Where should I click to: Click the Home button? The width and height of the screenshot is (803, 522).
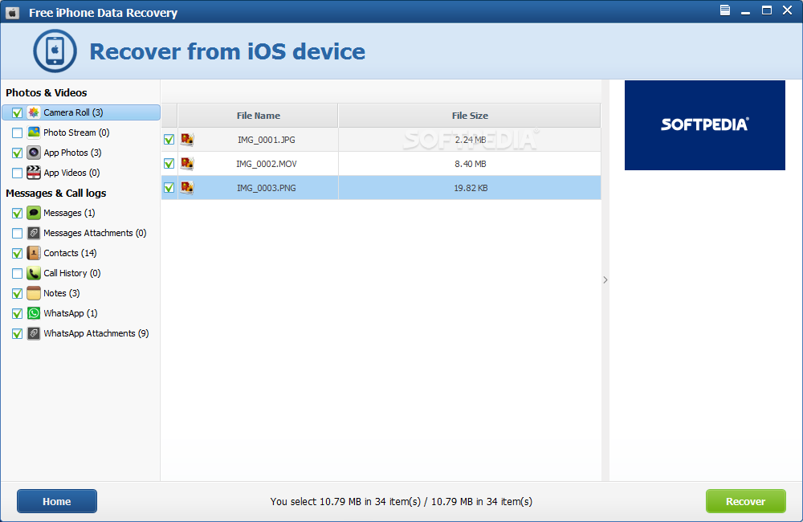click(x=57, y=501)
